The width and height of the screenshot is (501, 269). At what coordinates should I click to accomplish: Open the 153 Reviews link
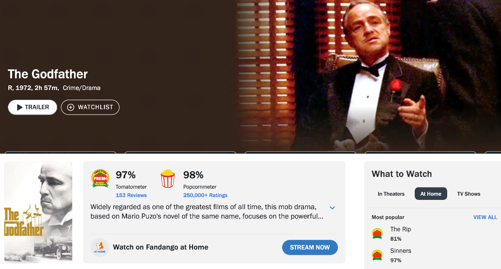tap(131, 195)
